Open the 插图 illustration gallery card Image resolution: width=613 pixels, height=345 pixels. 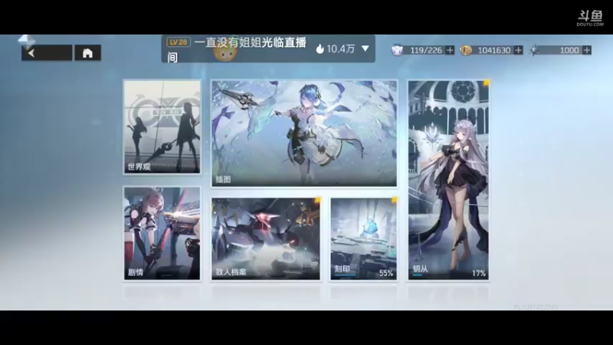tap(304, 133)
